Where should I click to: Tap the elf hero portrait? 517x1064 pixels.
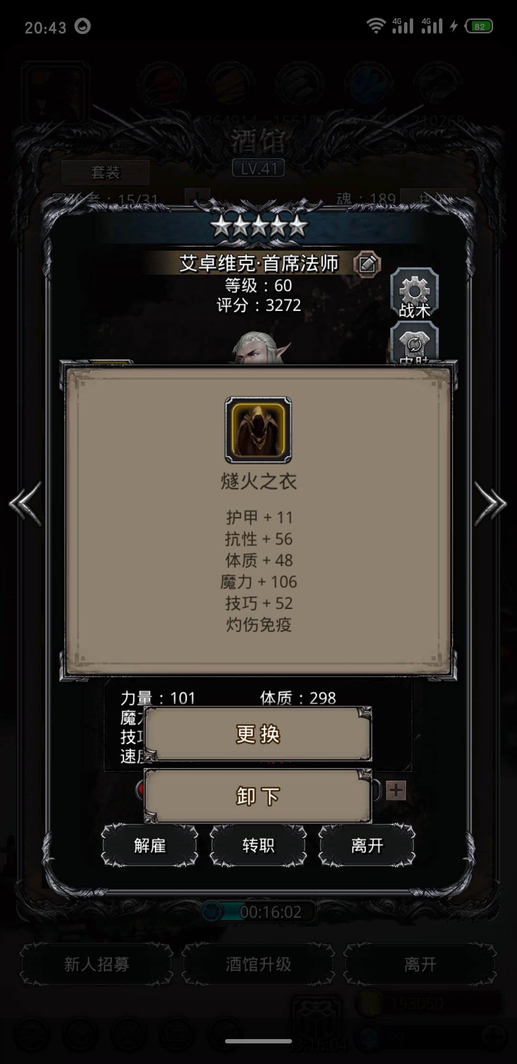point(262,347)
